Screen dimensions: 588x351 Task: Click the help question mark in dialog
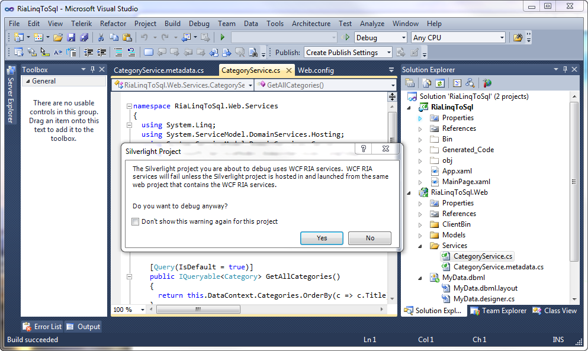364,149
